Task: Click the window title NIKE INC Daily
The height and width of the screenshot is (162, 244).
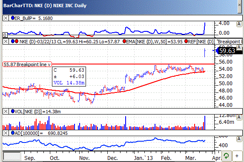Action: 70,6
